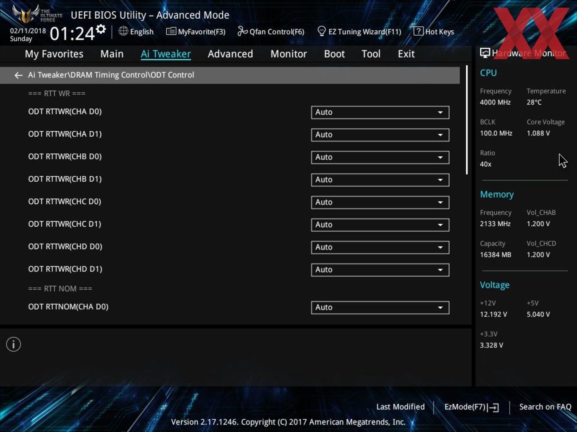Click the Voltage heading in Hardware Monitor
577x432 pixels.
coord(495,285)
